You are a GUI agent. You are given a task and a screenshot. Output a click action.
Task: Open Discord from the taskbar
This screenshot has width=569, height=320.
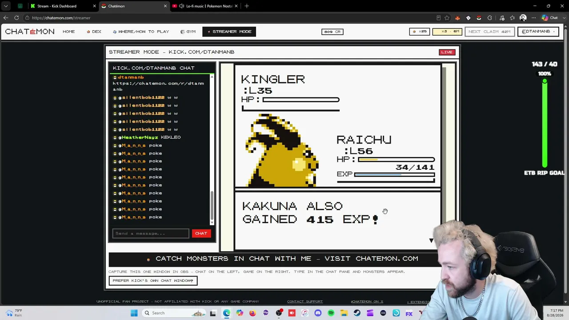coord(318,313)
